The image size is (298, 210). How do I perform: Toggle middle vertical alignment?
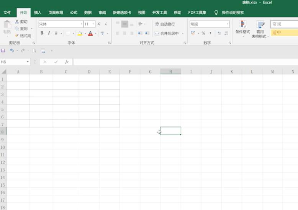point(124,24)
